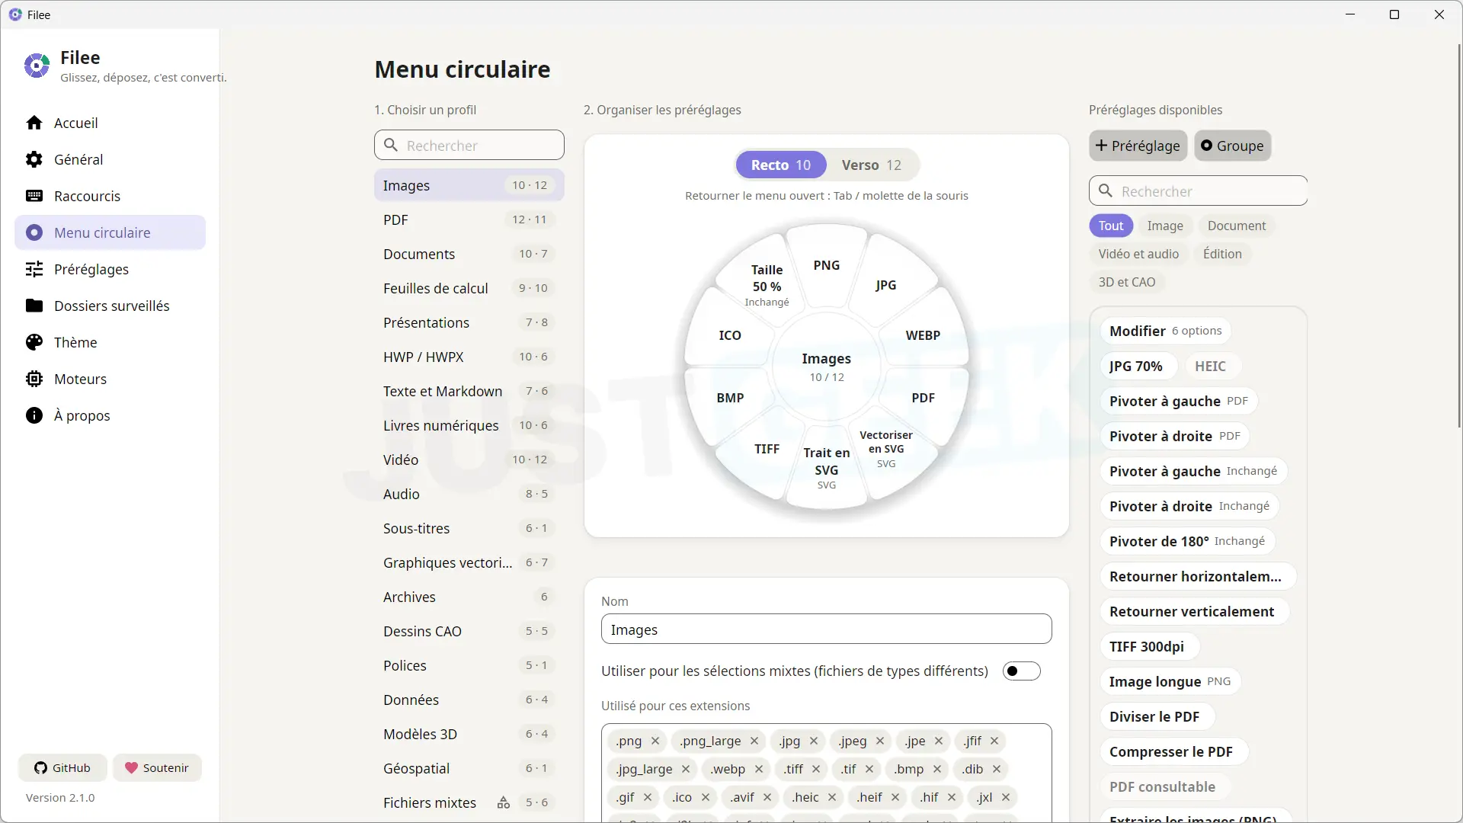
Task: Click the À propos info icon
Action: point(34,415)
